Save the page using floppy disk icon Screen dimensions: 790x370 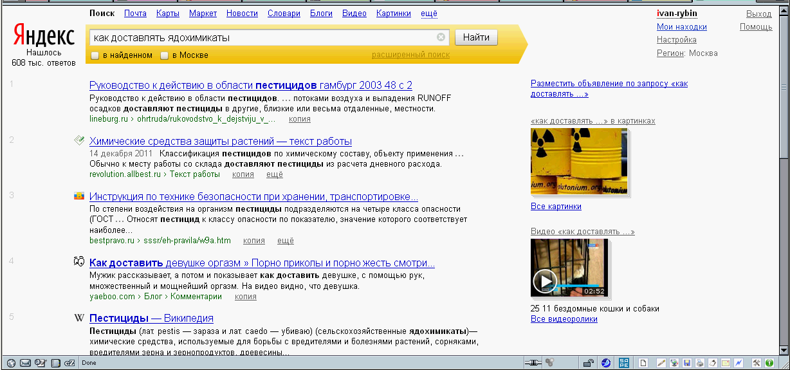[687, 363]
